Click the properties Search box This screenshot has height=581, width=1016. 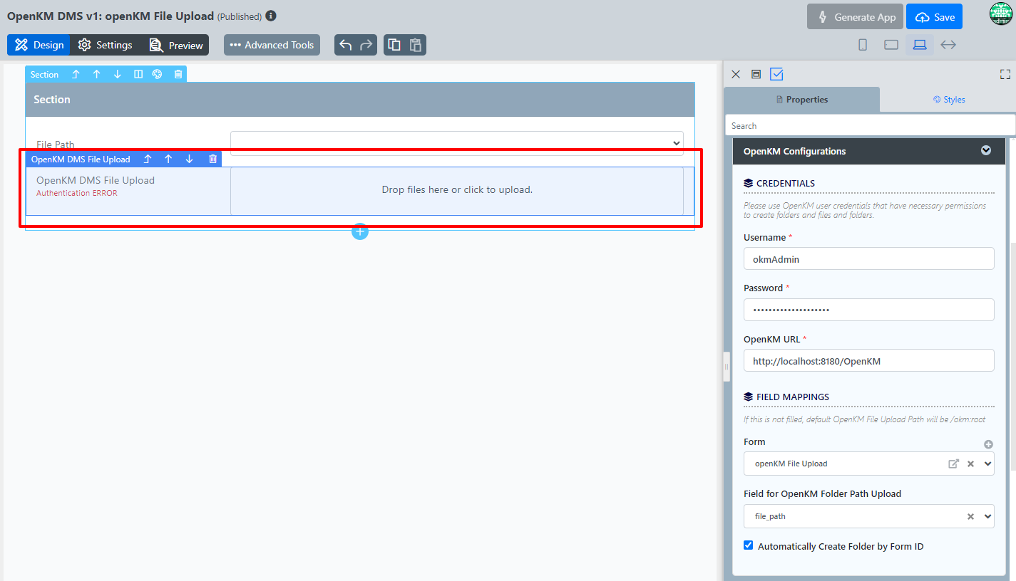[870, 125]
